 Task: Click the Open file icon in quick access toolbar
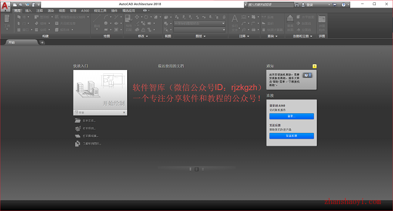pos(21,5)
